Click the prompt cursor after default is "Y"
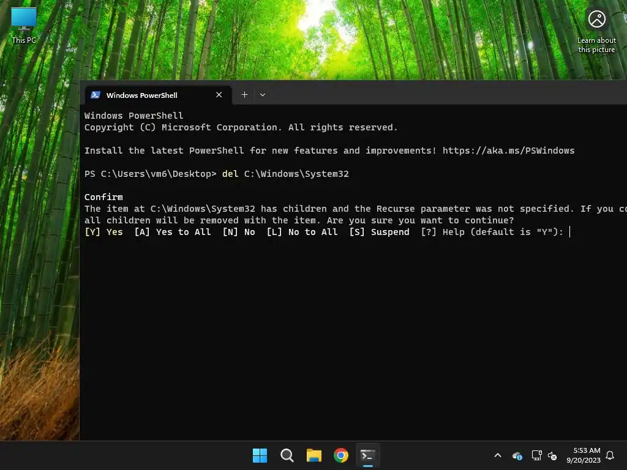 (570, 232)
